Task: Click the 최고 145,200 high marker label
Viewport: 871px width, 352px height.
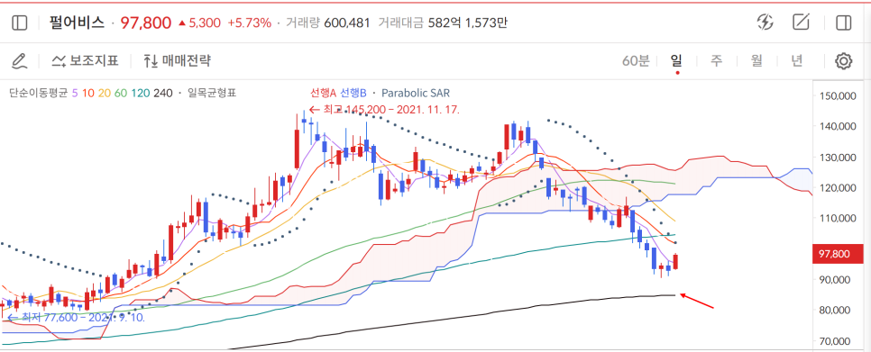Action: click(x=385, y=109)
